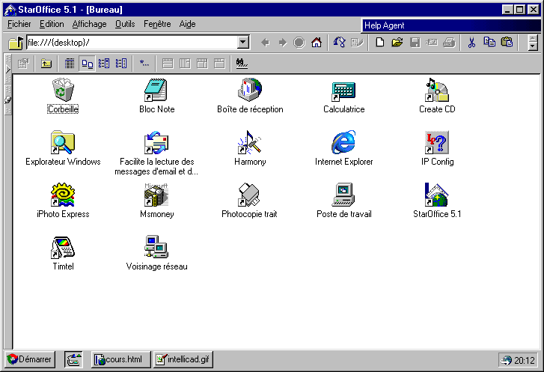544x372 pixels.
Task: Toggle the small icons view button
Action: (104, 64)
